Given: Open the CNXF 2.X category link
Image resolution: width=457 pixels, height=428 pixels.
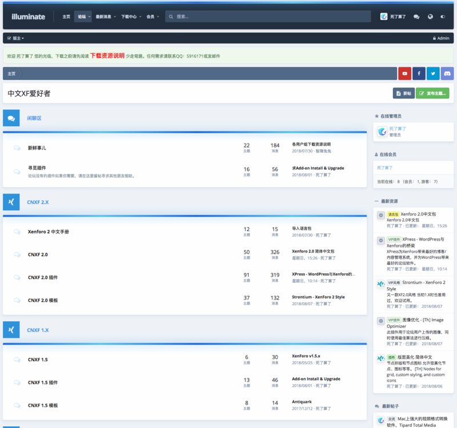Looking at the screenshot, I should coord(38,202).
